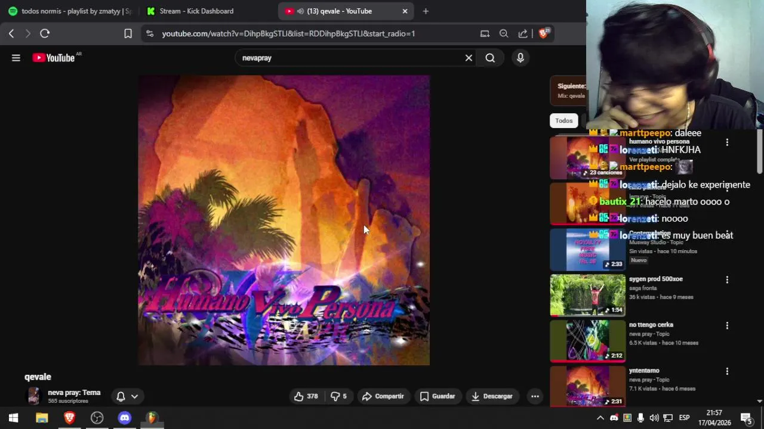The image size is (764, 429).
Task: Clear the nevapray search text
Action: pos(469,58)
